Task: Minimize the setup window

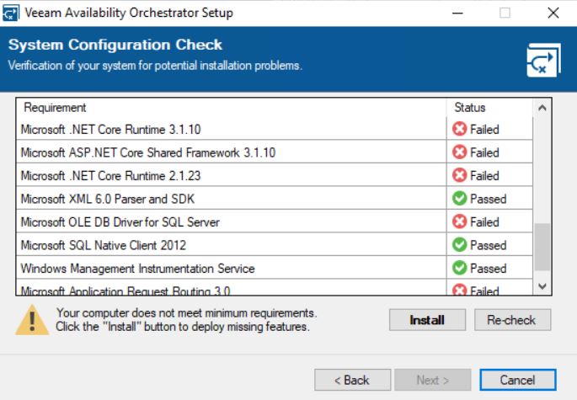Action: click(x=457, y=13)
